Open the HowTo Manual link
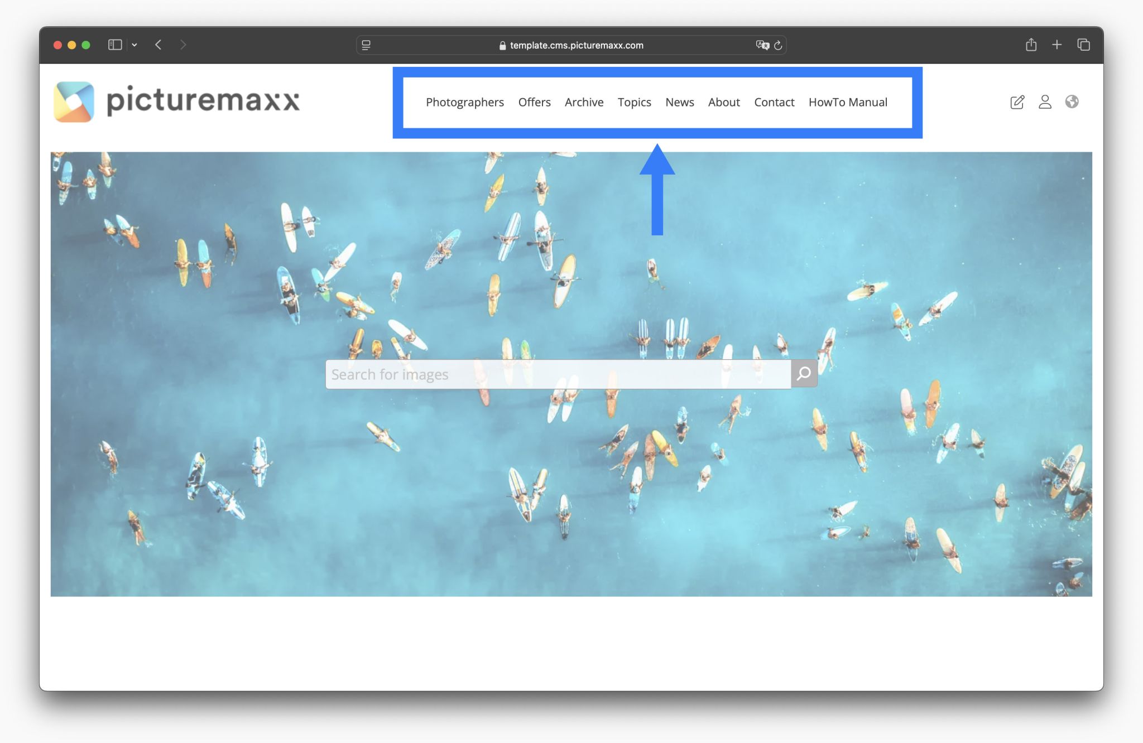The image size is (1143, 743). pos(848,102)
